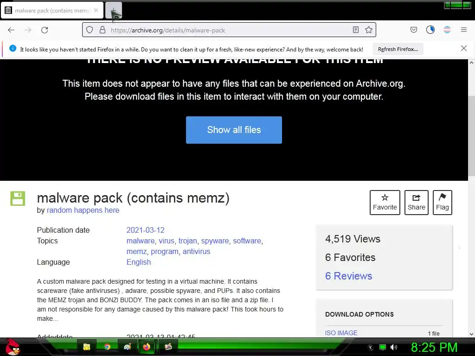This screenshot has width=475, height=356.
Task: Click the page vertical scrollbar thumb
Action: click(x=471, y=136)
